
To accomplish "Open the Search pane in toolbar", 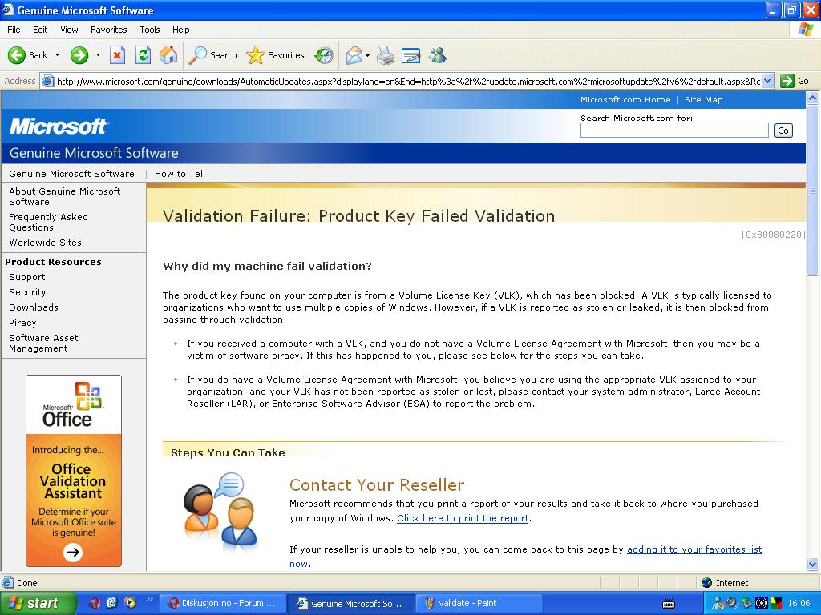I will [213, 55].
